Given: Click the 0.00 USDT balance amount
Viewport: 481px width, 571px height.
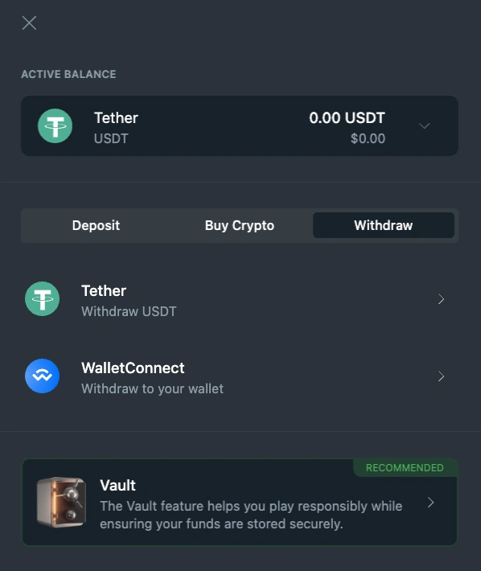Looking at the screenshot, I should tap(347, 118).
